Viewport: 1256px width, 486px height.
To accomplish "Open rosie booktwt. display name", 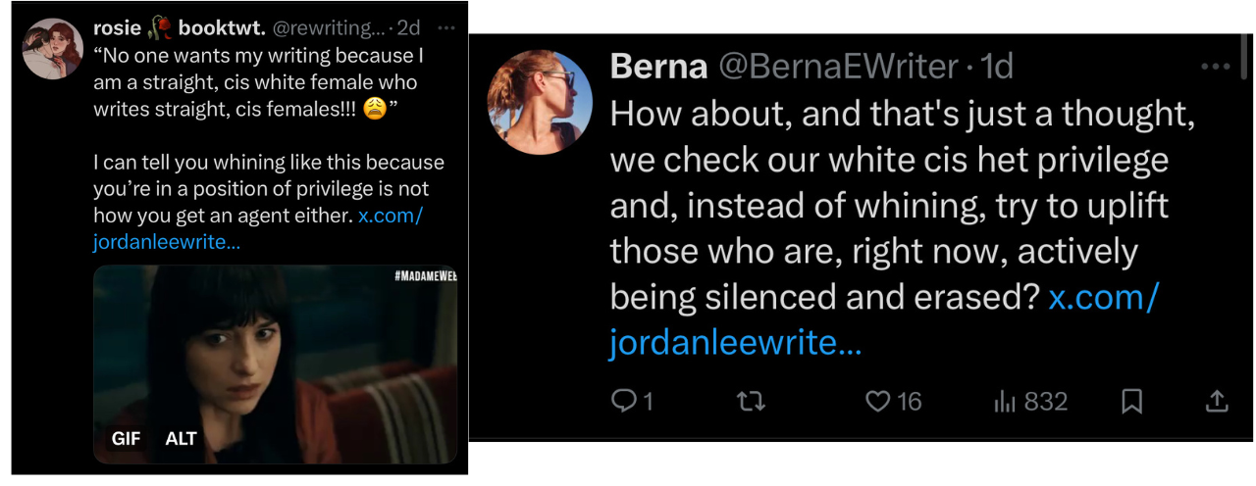I will click(x=179, y=28).
